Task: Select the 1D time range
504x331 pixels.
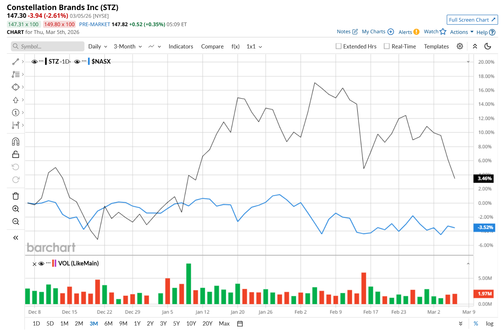Action: [36, 324]
